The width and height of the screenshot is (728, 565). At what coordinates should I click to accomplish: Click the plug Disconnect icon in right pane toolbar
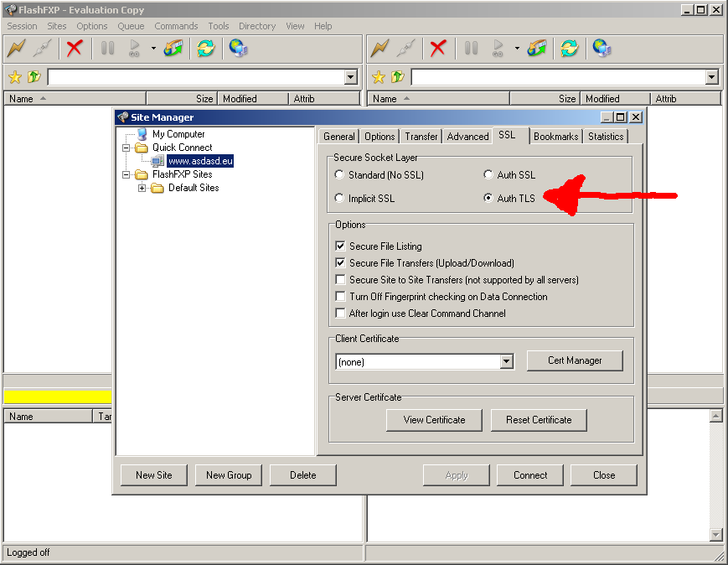[x=405, y=48]
